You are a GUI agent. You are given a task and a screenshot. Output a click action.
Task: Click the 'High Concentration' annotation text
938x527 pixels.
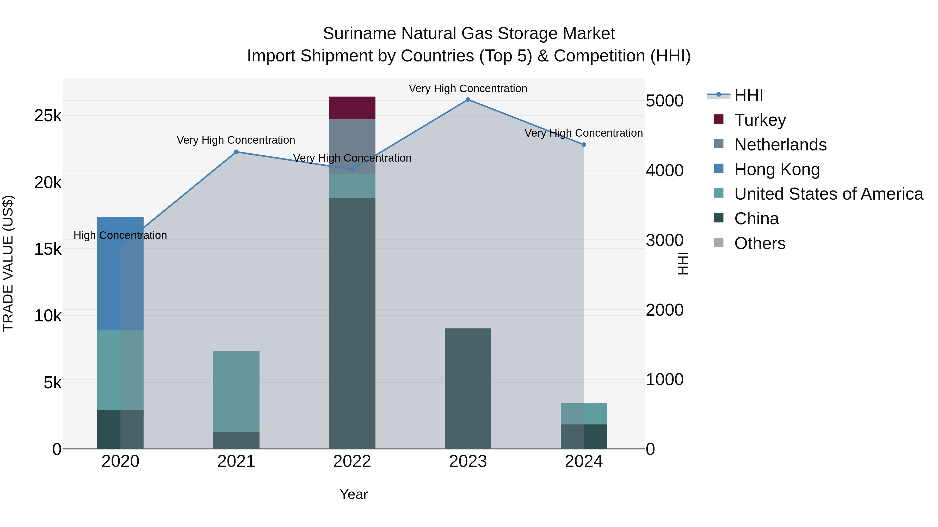click(x=120, y=235)
